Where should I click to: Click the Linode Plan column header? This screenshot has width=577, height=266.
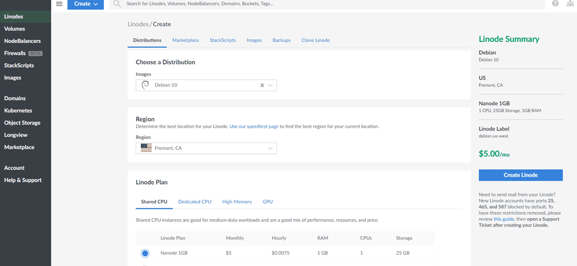[173, 238]
